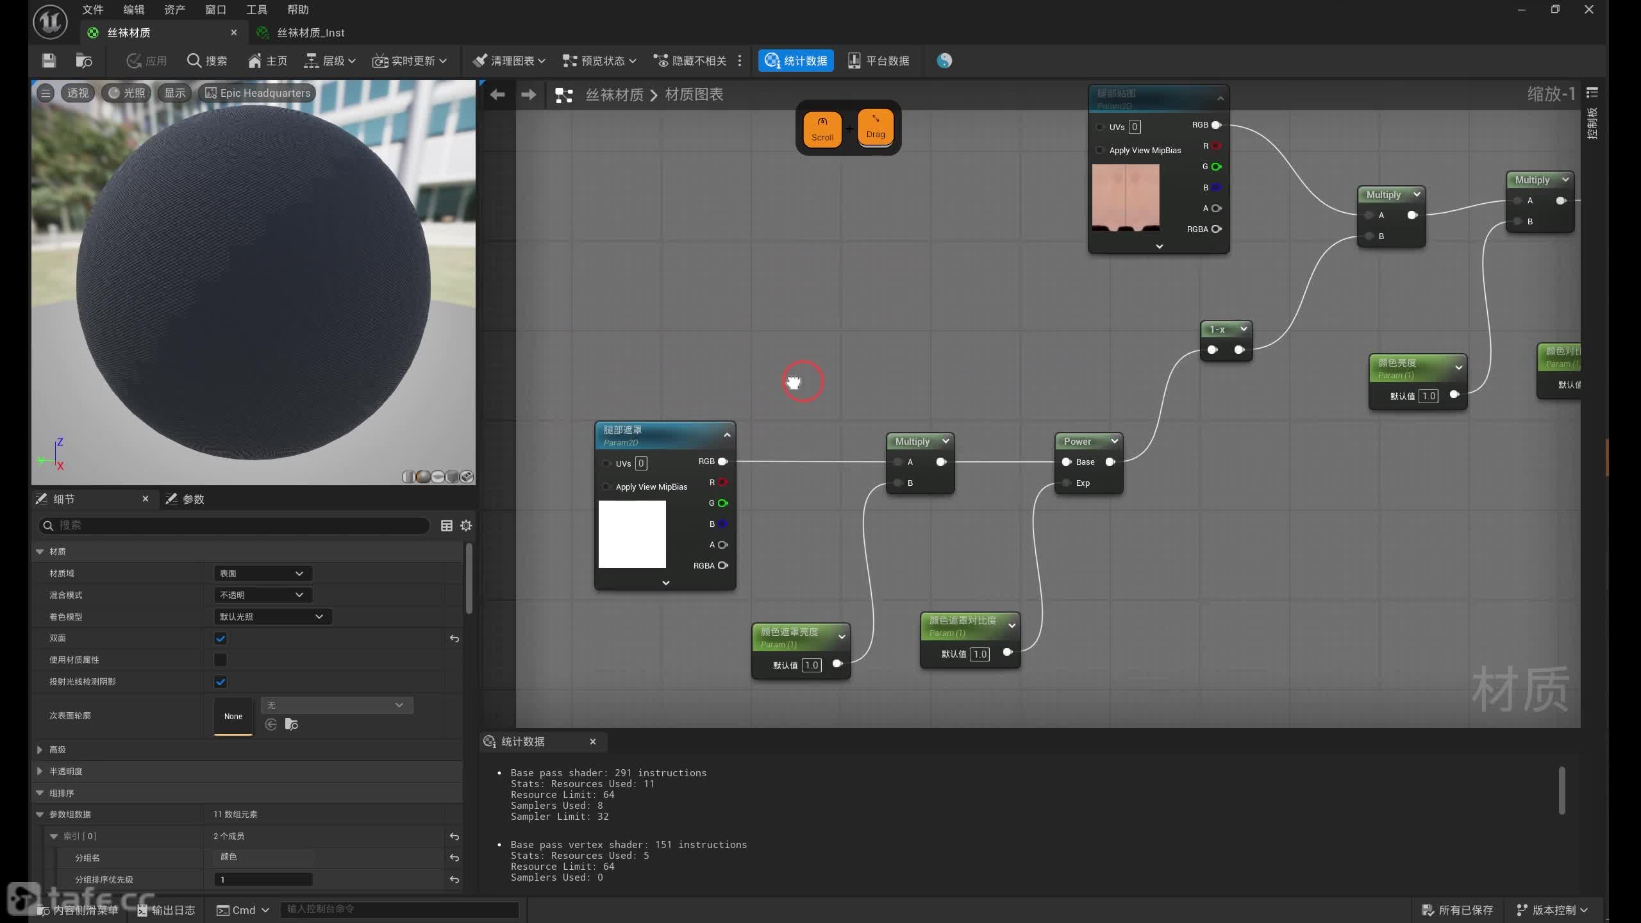Click R output pin of 腿部遮罩

pyautogui.click(x=722, y=482)
